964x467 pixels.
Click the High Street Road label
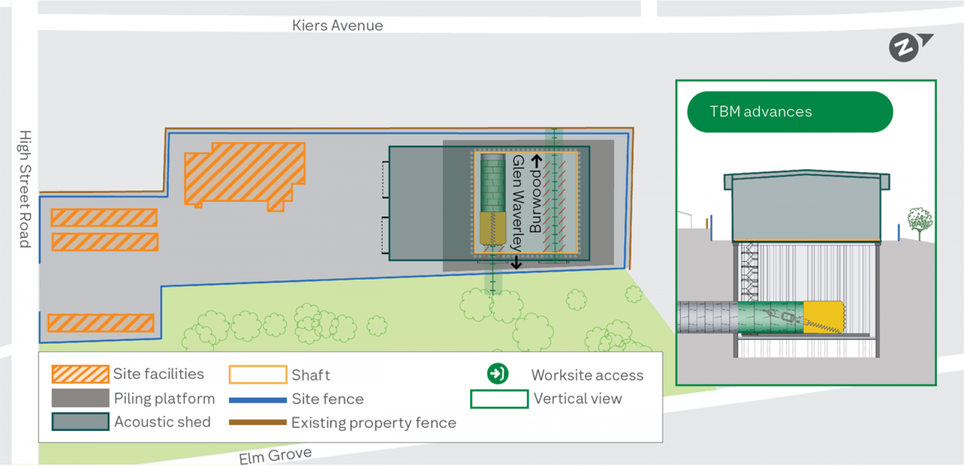point(24,189)
